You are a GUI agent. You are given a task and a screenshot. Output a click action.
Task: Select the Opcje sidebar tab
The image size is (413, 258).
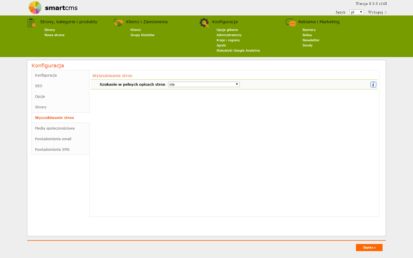click(61, 97)
